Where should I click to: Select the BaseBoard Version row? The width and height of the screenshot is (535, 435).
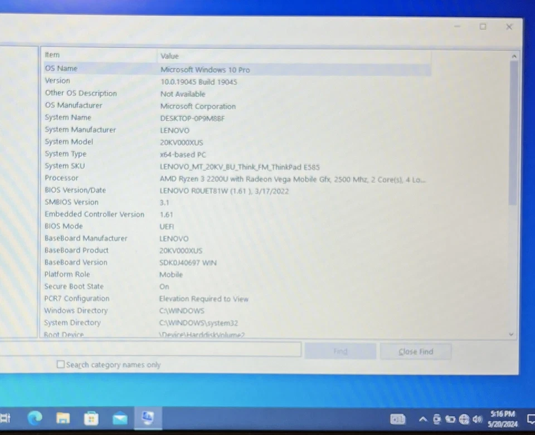pos(237,262)
